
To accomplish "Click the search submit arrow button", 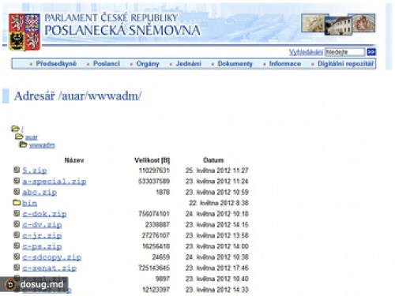I will 371,52.
